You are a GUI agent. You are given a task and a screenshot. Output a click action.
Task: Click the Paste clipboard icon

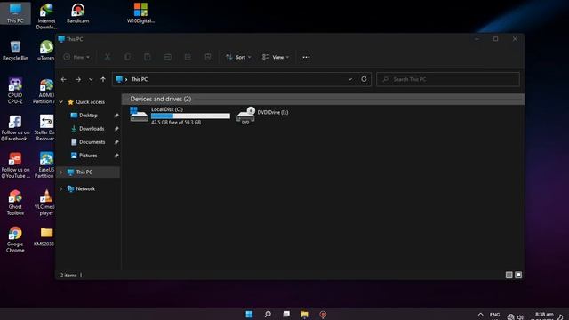[148, 57]
